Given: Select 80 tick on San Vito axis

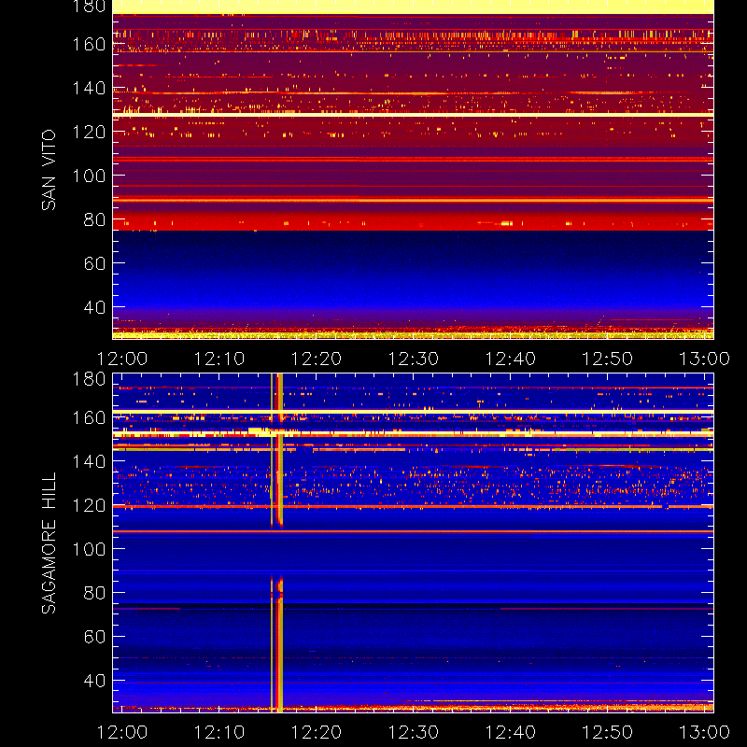Looking at the screenshot, I should click(95, 219).
